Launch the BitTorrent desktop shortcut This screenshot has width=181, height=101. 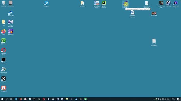pos(3,41)
